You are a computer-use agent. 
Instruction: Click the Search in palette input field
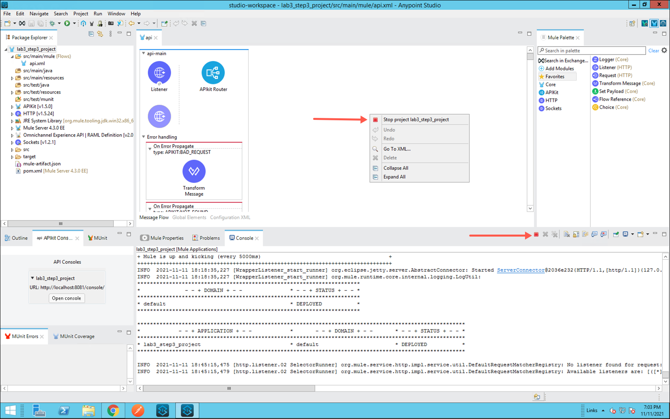592,51
